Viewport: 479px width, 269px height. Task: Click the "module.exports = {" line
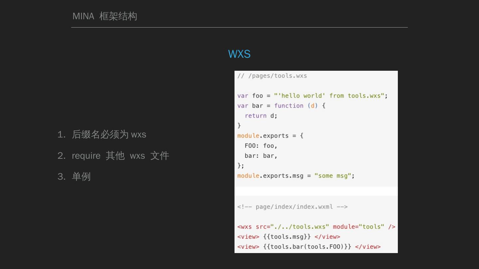point(270,135)
